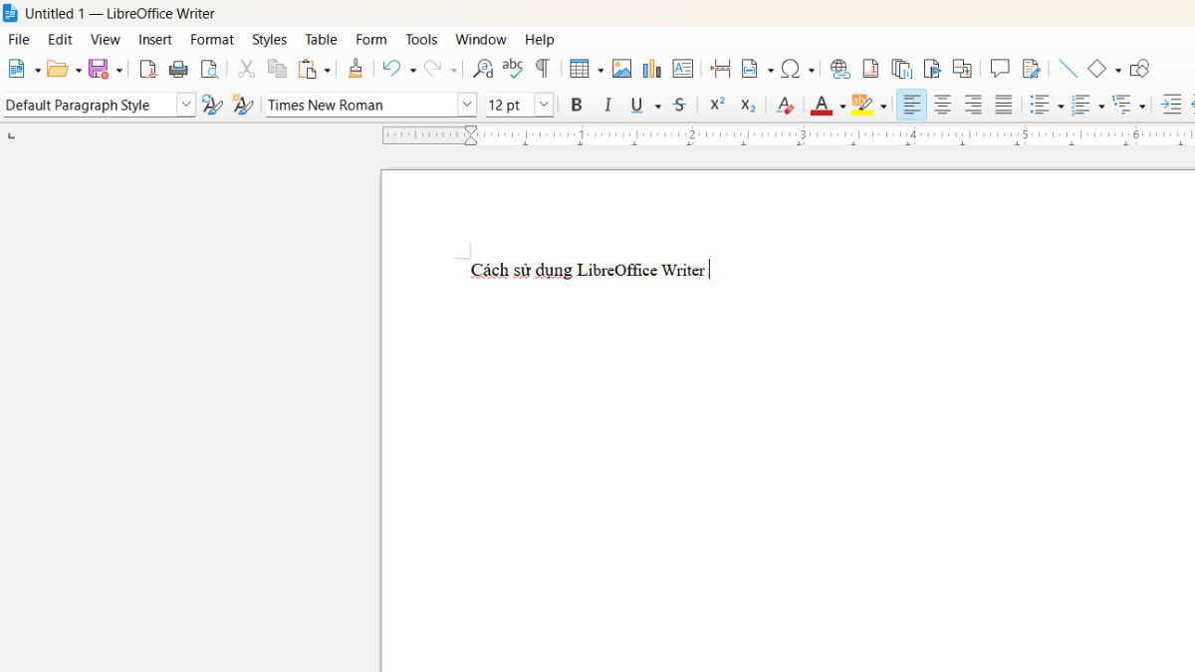The image size is (1195, 672).
Task: Toggle Print Preview icon
Action: tap(209, 69)
